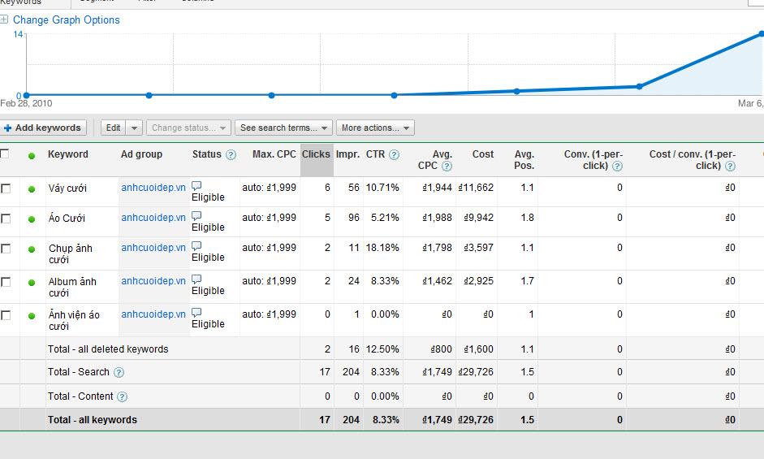Open the More actions dropdown
Screen dimensions: 764x459
click(x=375, y=128)
